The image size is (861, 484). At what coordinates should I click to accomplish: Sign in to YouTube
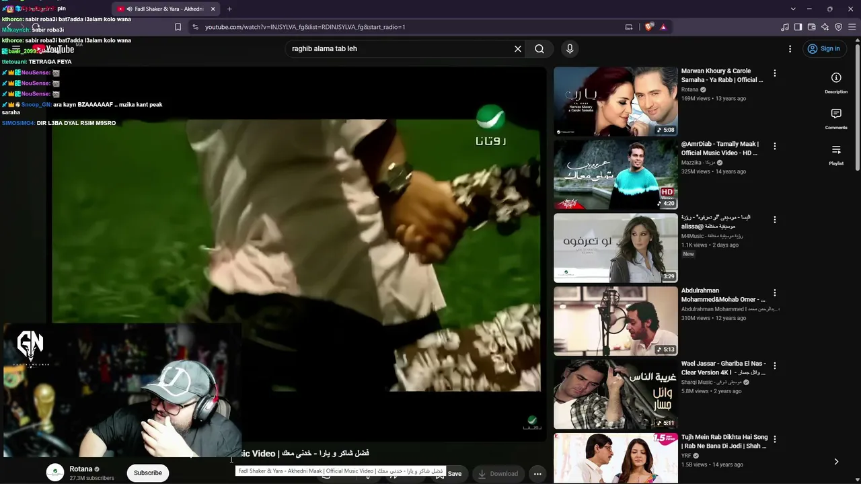point(824,48)
